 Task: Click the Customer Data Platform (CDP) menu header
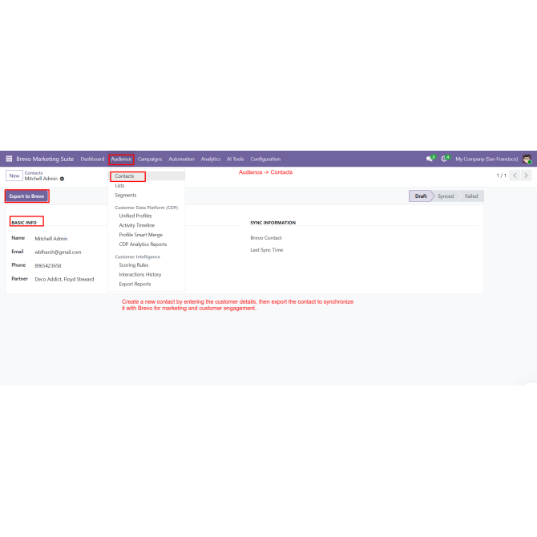(147, 208)
